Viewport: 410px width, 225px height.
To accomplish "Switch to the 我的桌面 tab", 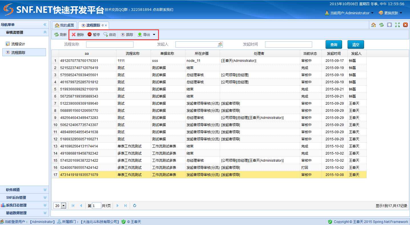I will click(x=64, y=25).
